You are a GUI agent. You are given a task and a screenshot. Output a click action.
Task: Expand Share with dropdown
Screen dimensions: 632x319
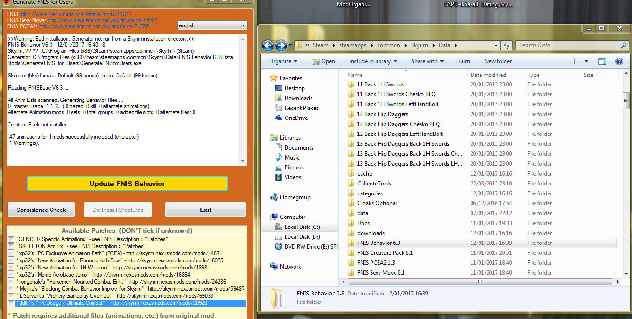point(428,61)
